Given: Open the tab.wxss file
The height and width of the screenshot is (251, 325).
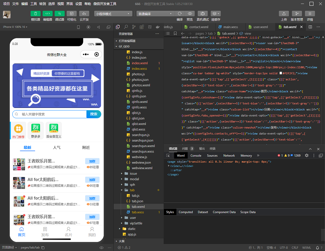Looking at the screenshot, I should (x=138, y=212).
